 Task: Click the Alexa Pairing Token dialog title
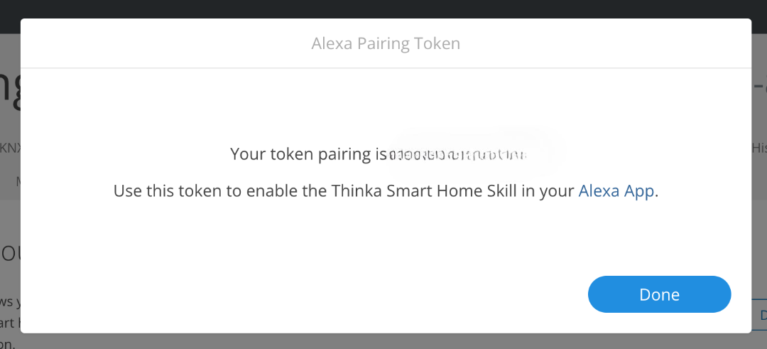pyautogui.click(x=386, y=43)
